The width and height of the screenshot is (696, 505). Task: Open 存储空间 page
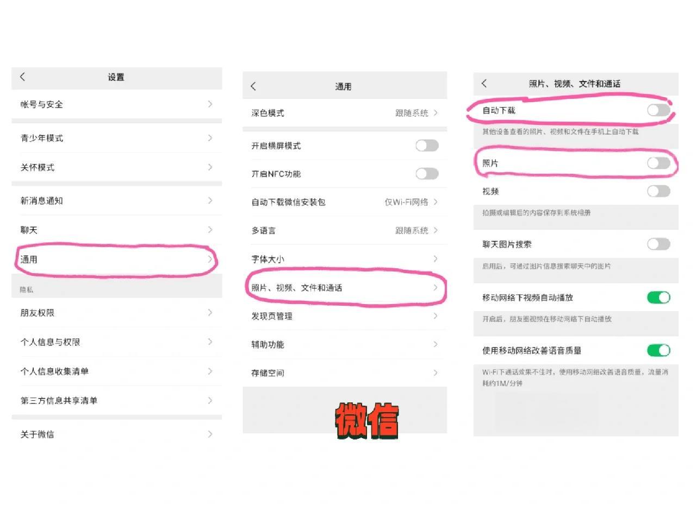[x=345, y=373]
